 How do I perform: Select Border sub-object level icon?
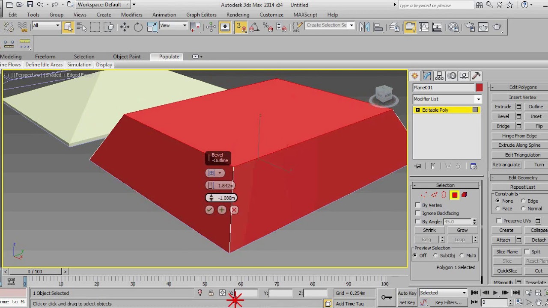point(444,195)
